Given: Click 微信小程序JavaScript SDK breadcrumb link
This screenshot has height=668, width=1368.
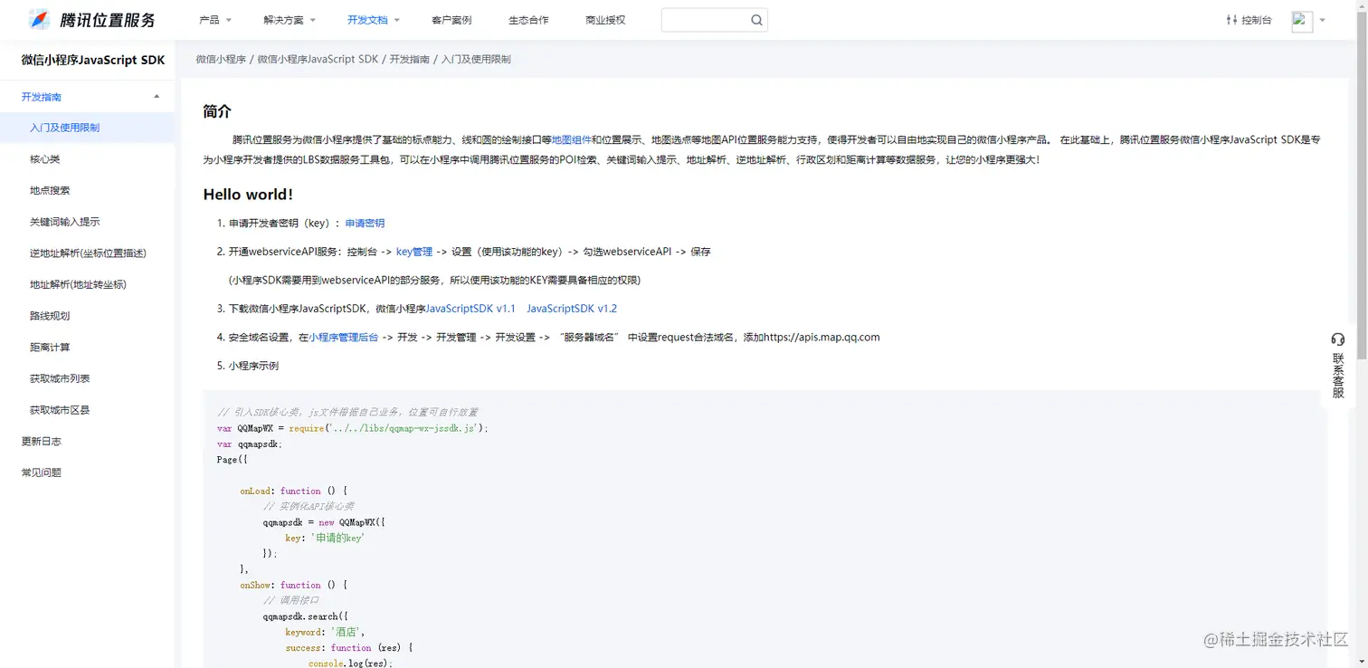Looking at the screenshot, I should coord(318,59).
